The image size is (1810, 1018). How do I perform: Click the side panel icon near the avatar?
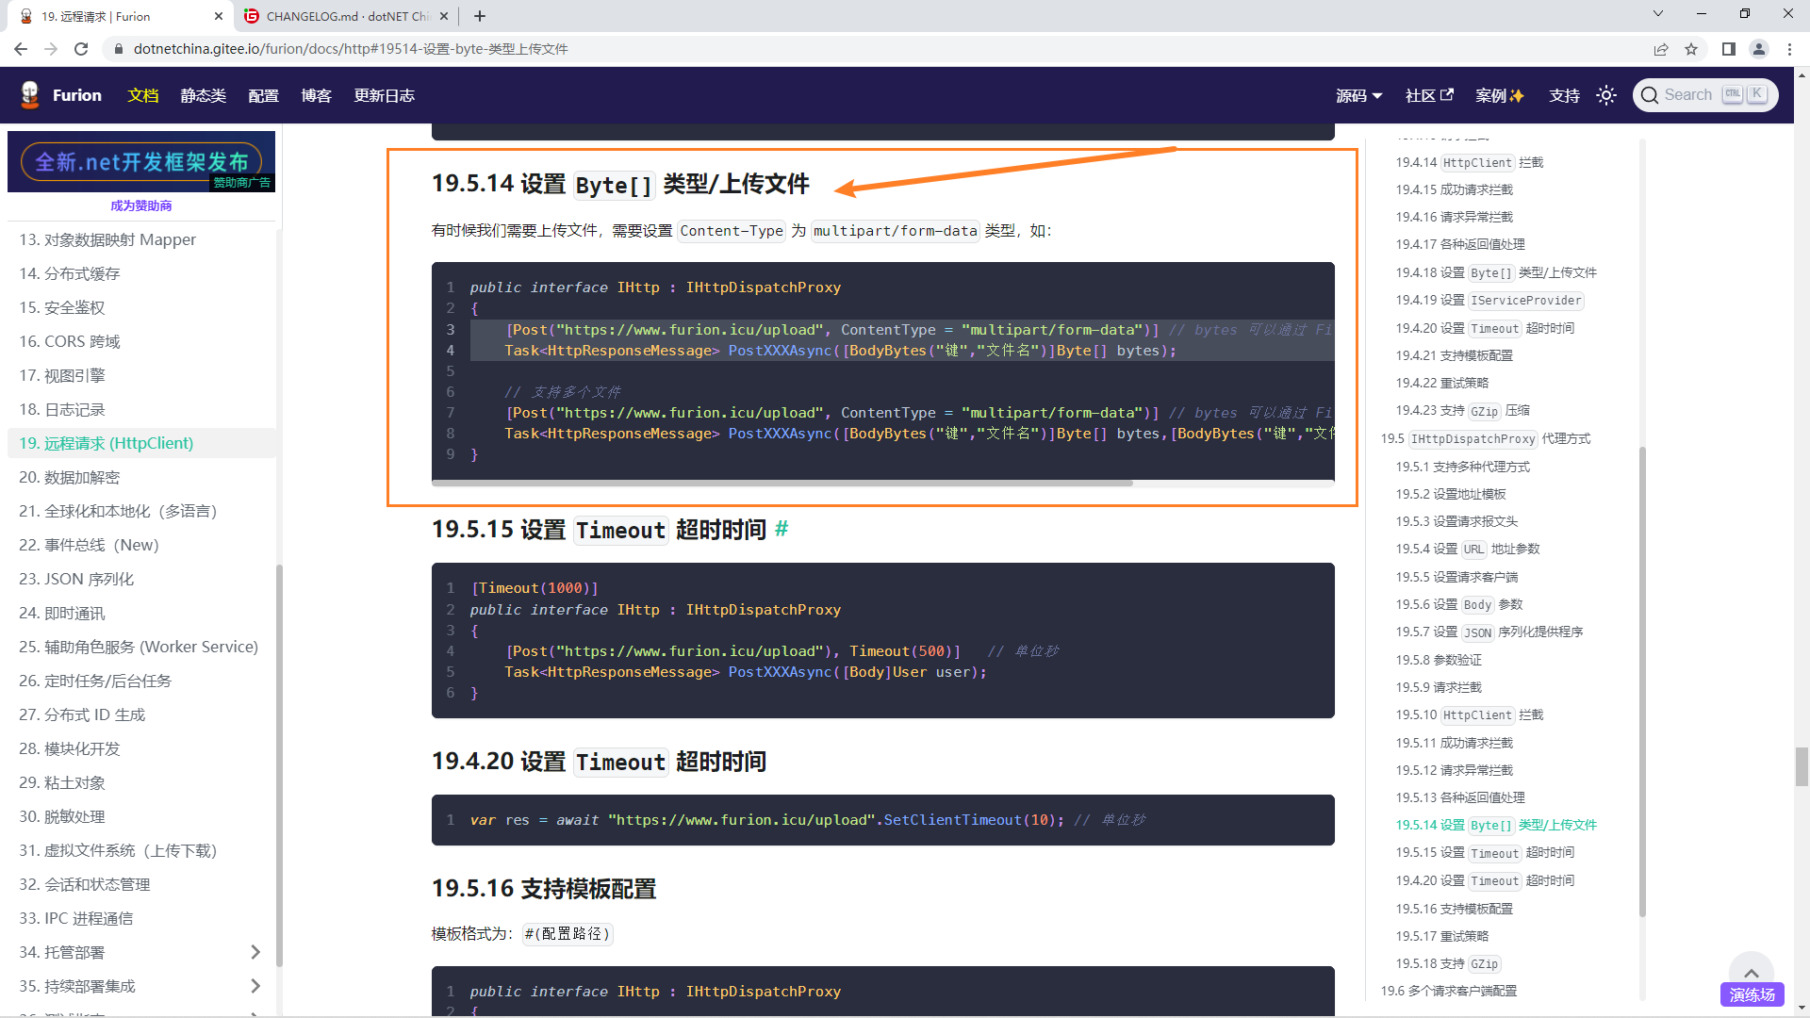point(1726,48)
